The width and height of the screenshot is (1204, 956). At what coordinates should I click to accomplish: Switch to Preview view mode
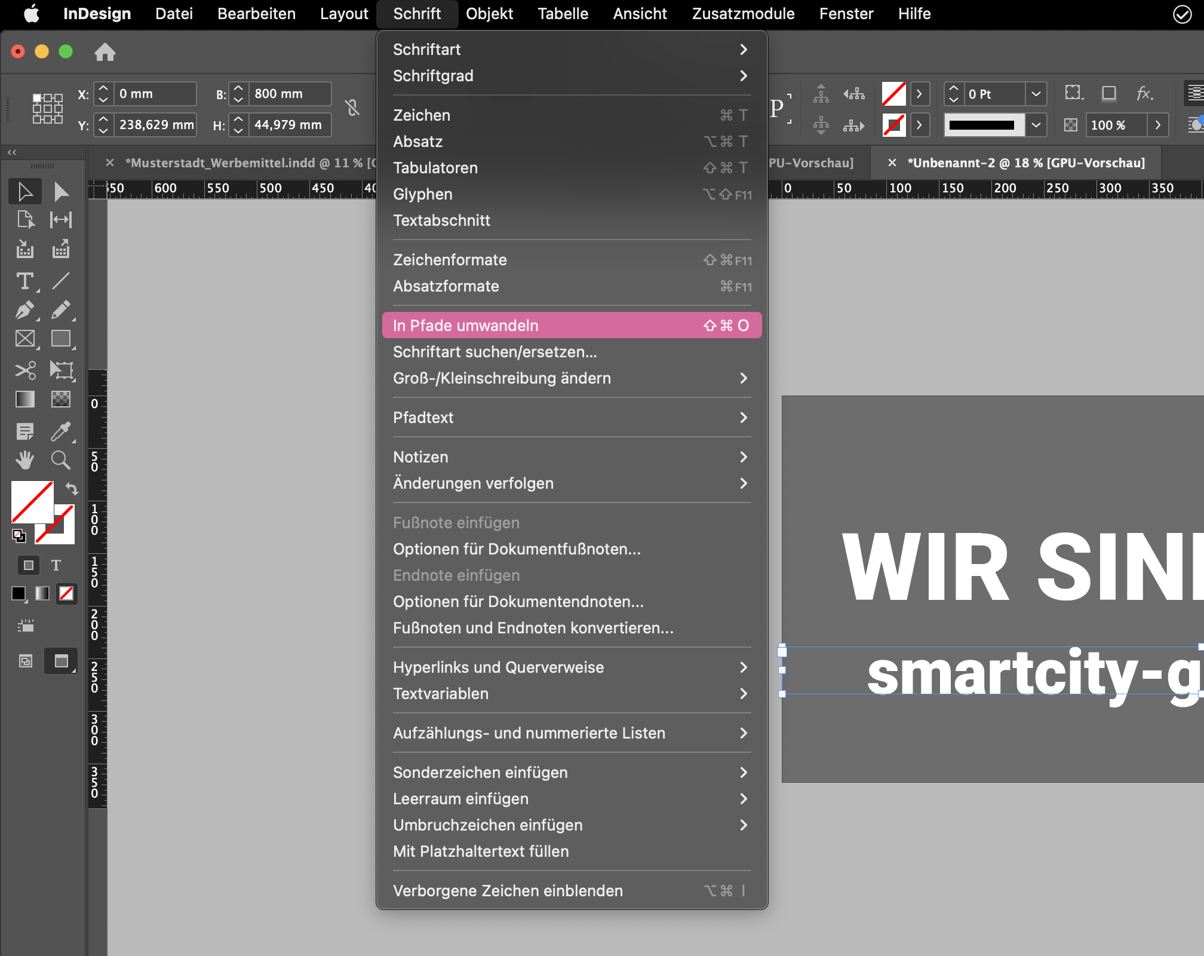pyautogui.click(x=61, y=661)
